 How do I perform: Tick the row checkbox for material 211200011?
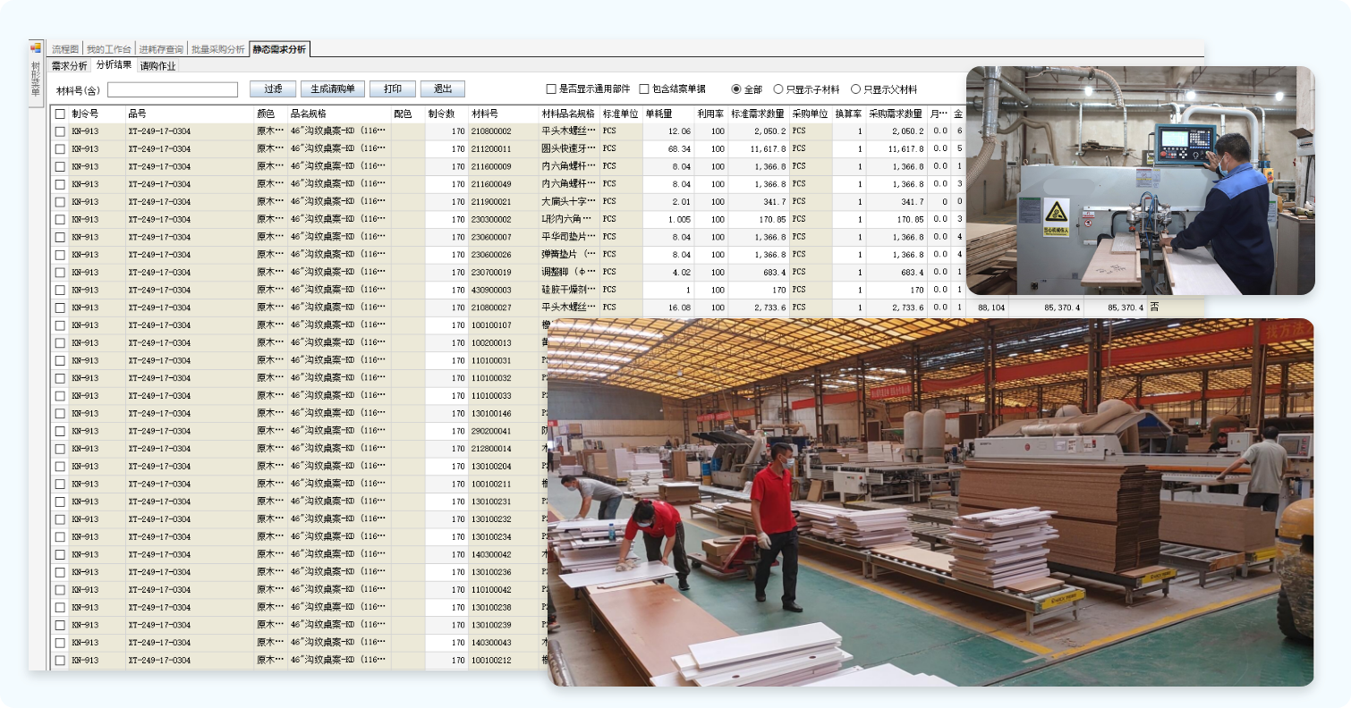coord(60,149)
